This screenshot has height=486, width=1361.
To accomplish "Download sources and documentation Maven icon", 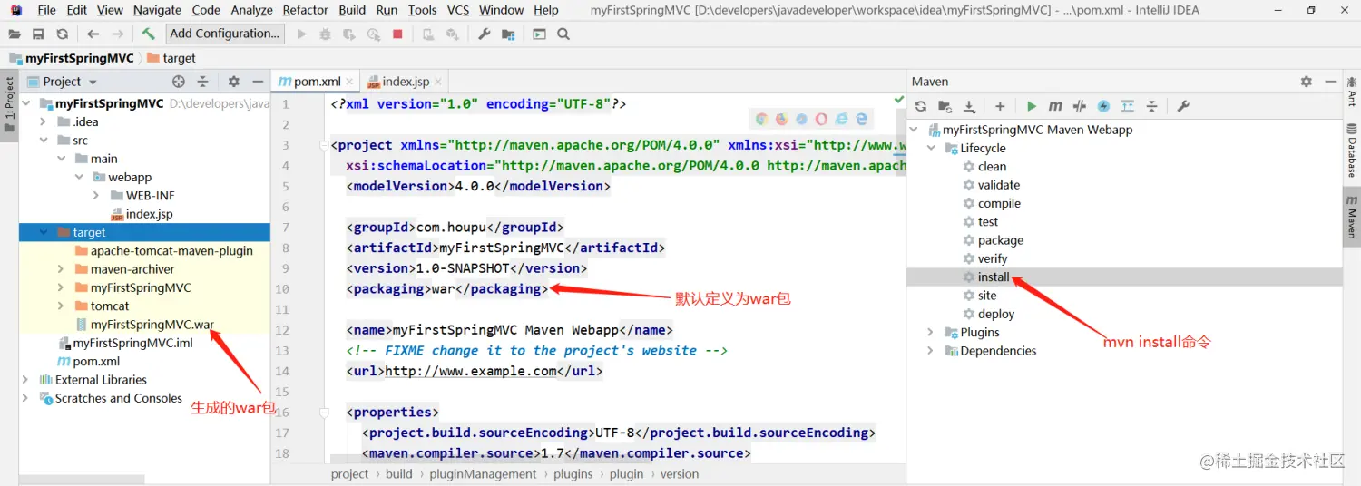I will pyautogui.click(x=969, y=106).
